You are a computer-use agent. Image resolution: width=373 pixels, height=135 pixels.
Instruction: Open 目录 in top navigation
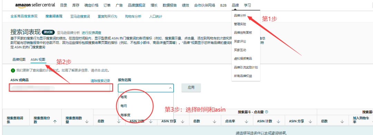(64, 5)
